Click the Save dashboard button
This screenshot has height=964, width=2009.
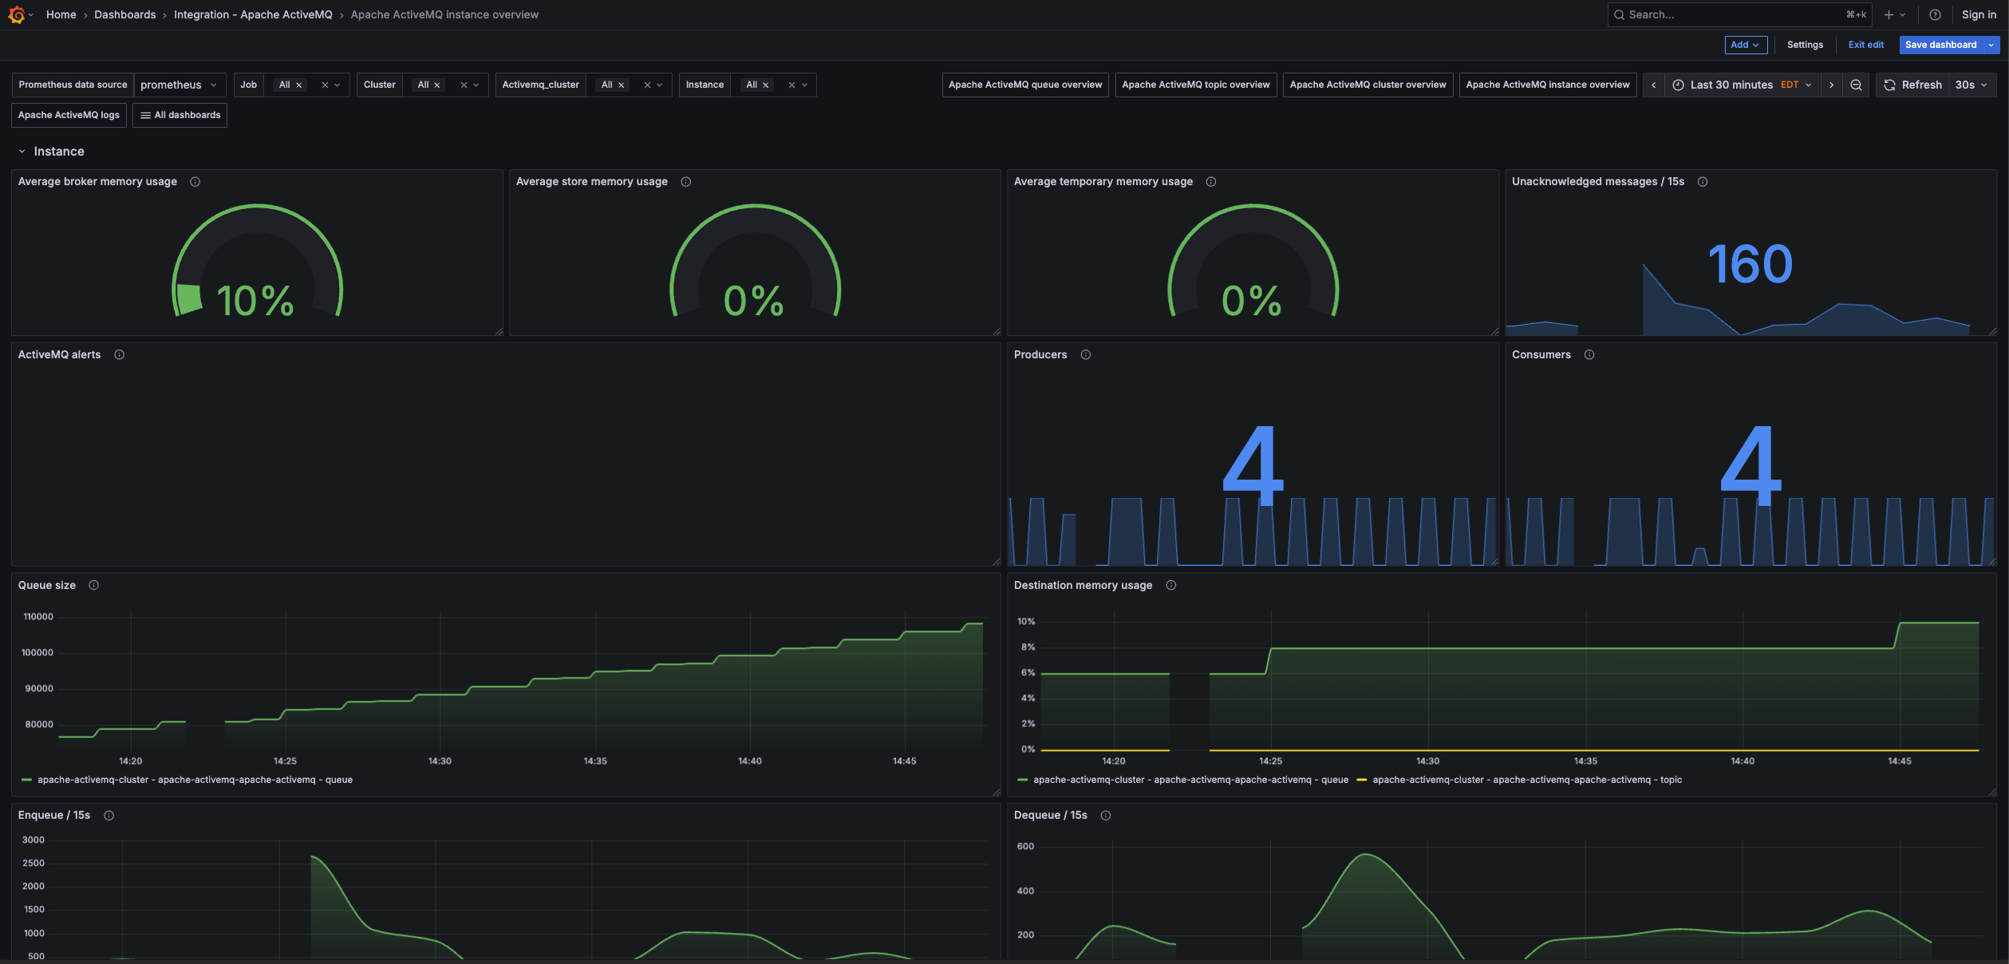pos(1940,45)
